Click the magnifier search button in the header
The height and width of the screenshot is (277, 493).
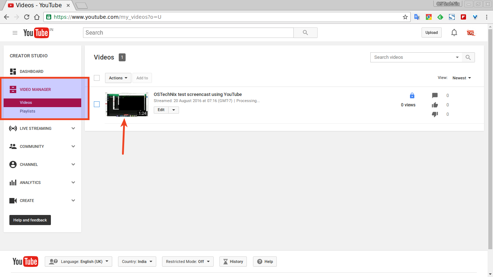(x=305, y=32)
